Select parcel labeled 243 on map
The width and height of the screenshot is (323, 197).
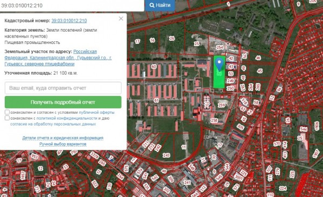pos(166,155)
